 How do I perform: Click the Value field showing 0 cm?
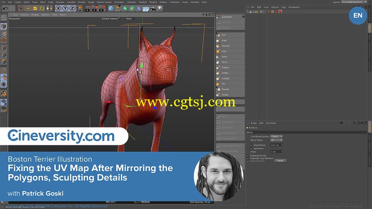(x=275, y=152)
